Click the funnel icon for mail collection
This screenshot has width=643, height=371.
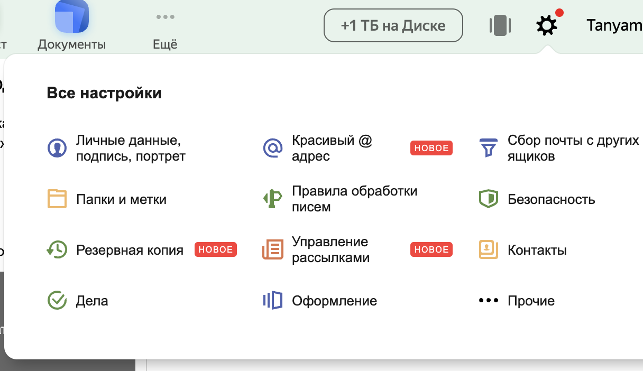tap(488, 148)
